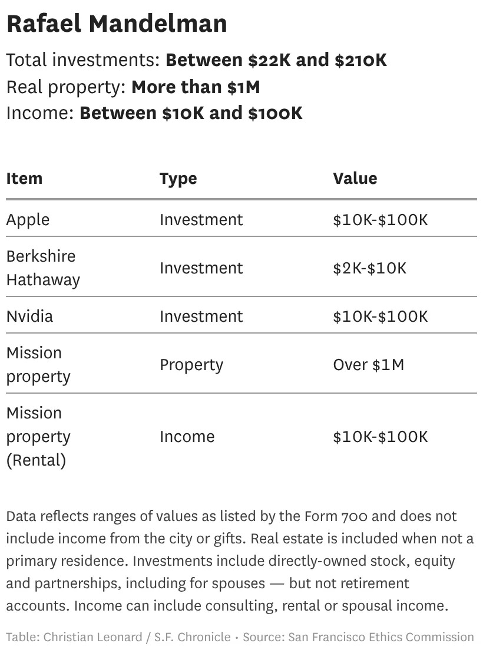Select the Berkshire Hathaway item cell
483x653 pixels.
click(x=42, y=268)
